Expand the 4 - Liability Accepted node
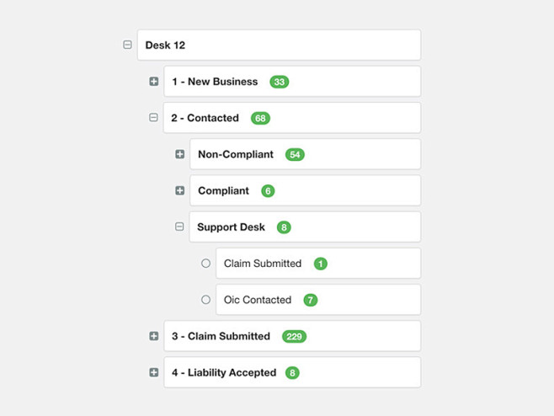 (154, 372)
